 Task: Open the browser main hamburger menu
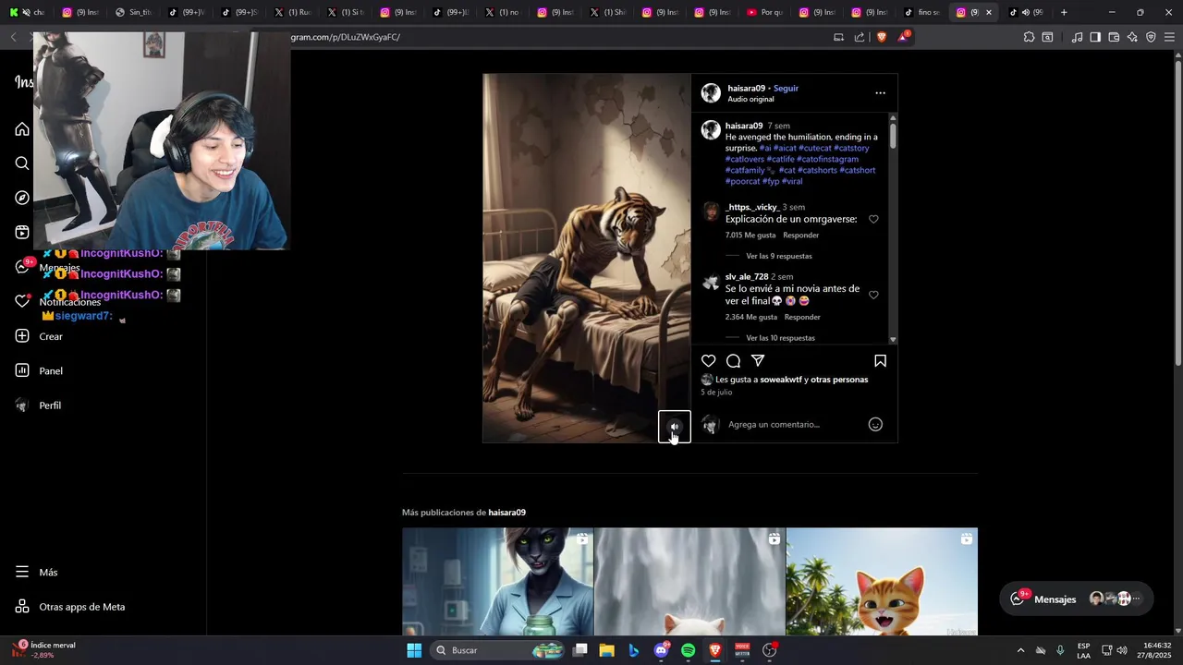pos(1169,37)
